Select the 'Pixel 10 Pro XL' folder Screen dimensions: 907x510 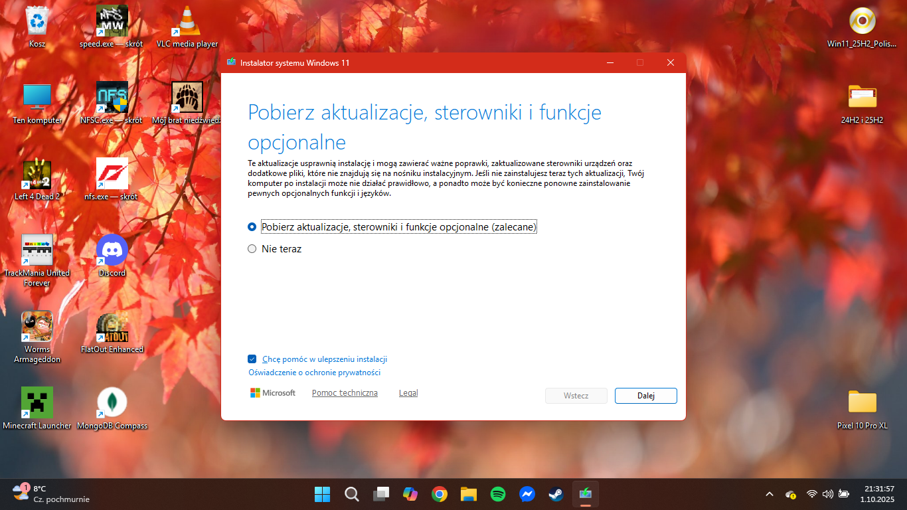pyautogui.click(x=862, y=403)
